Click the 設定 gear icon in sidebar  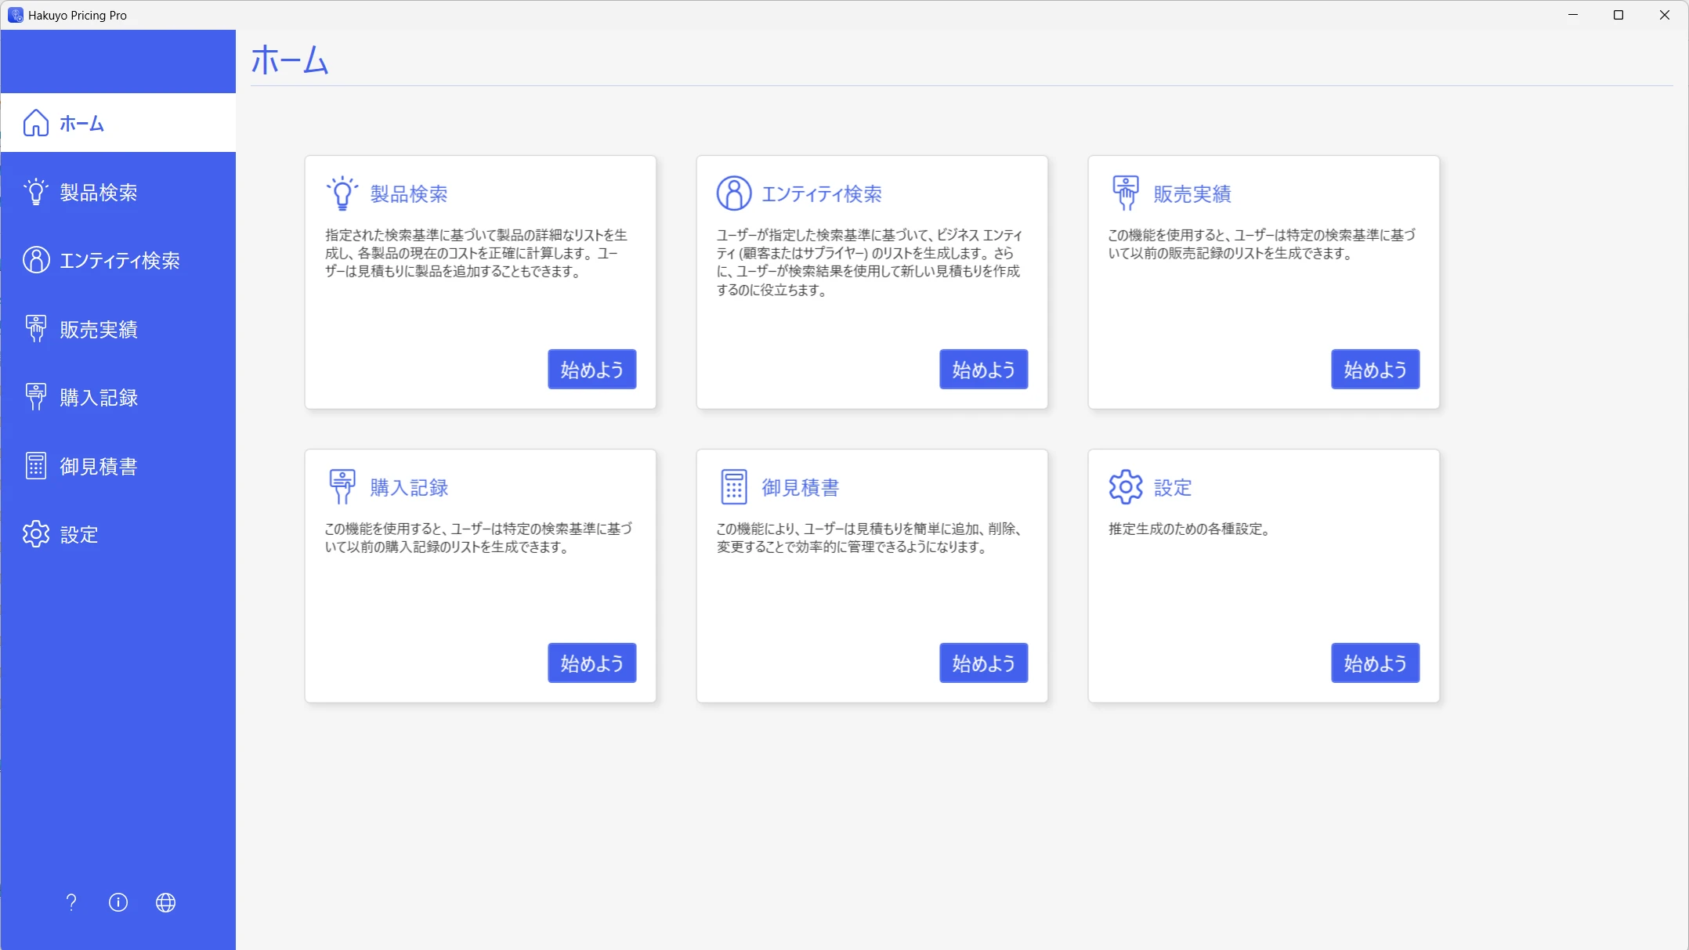coord(35,533)
